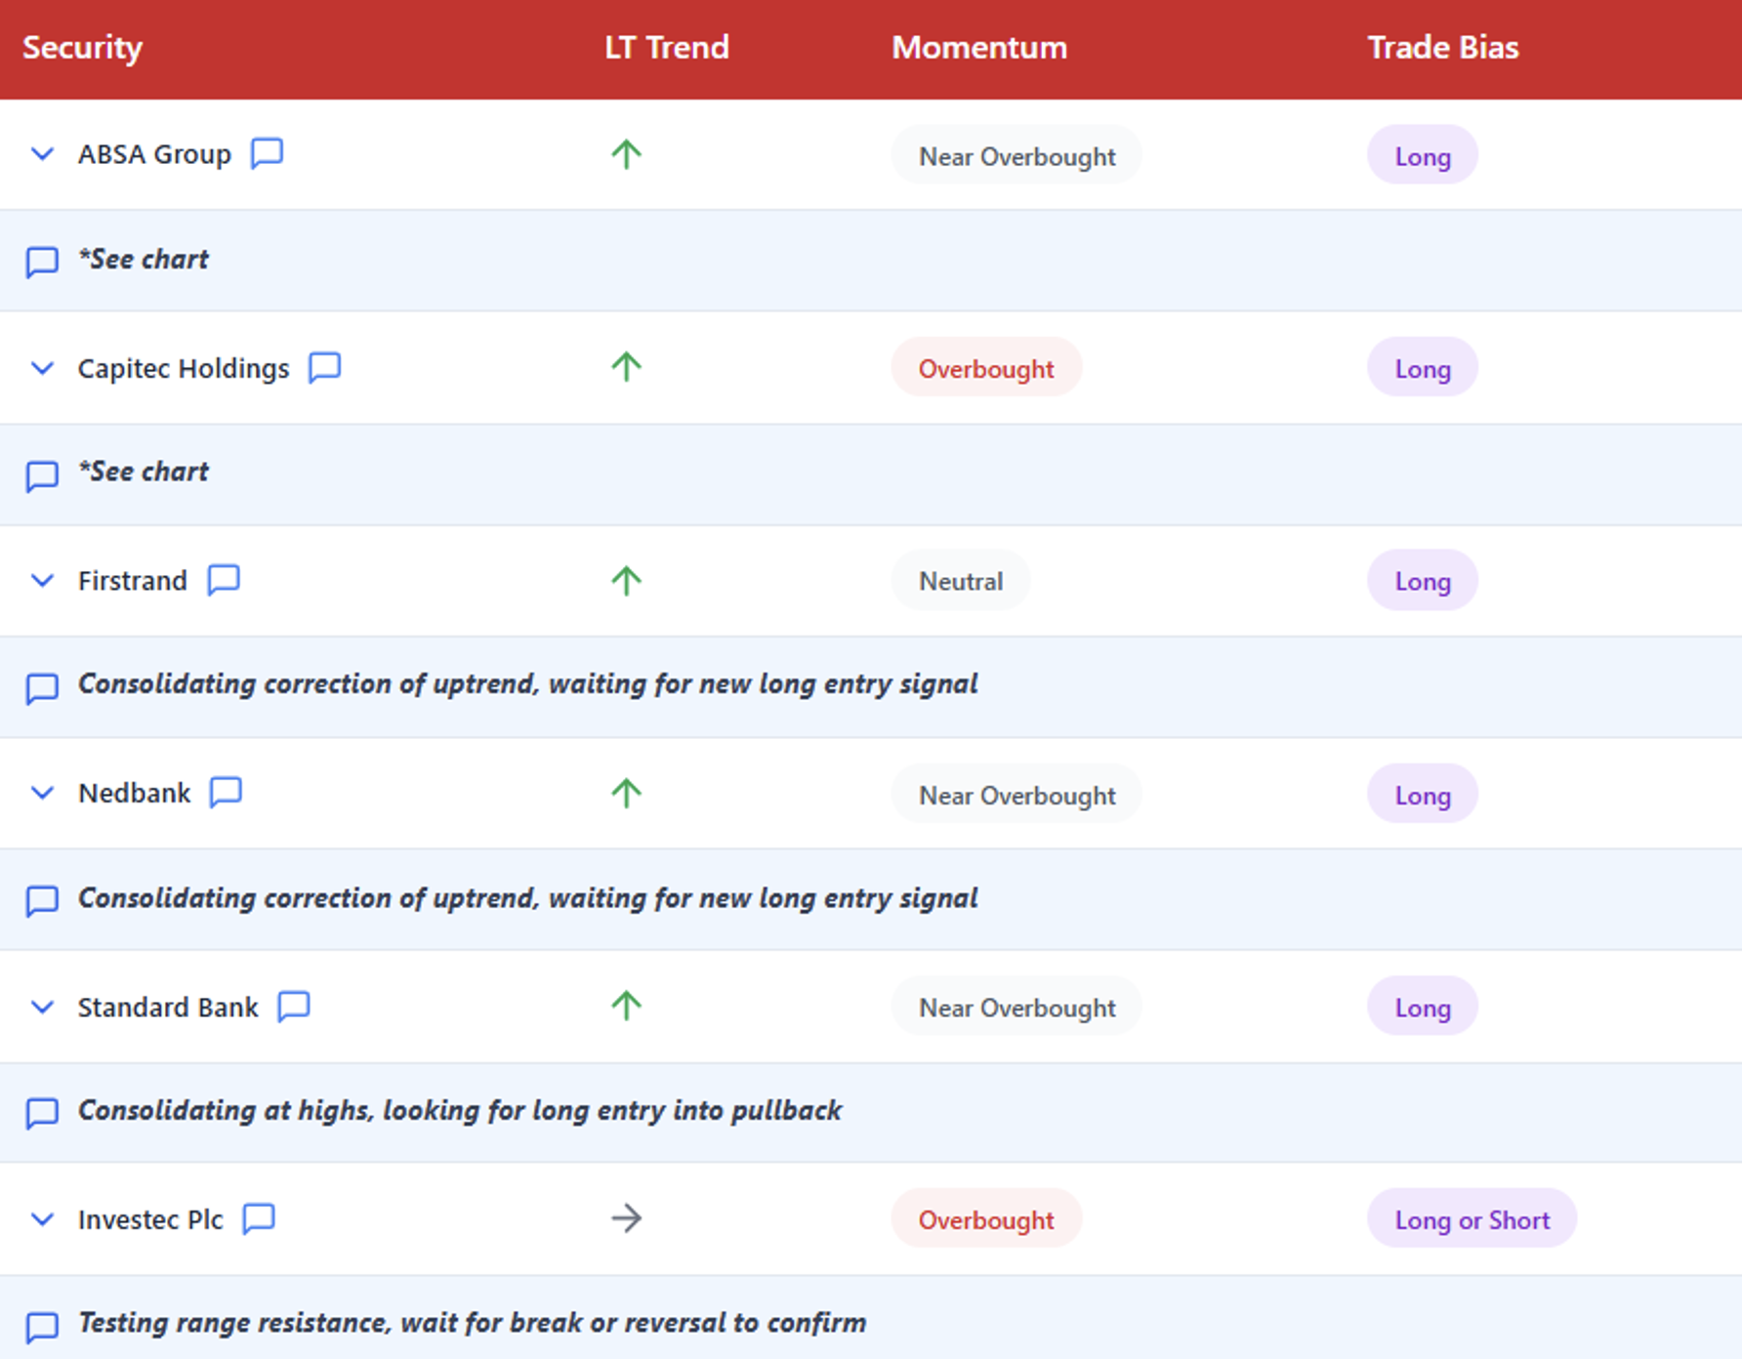Click the Long or Short badge for Investec
Viewport: 1742px width, 1359px height.
(1472, 1219)
